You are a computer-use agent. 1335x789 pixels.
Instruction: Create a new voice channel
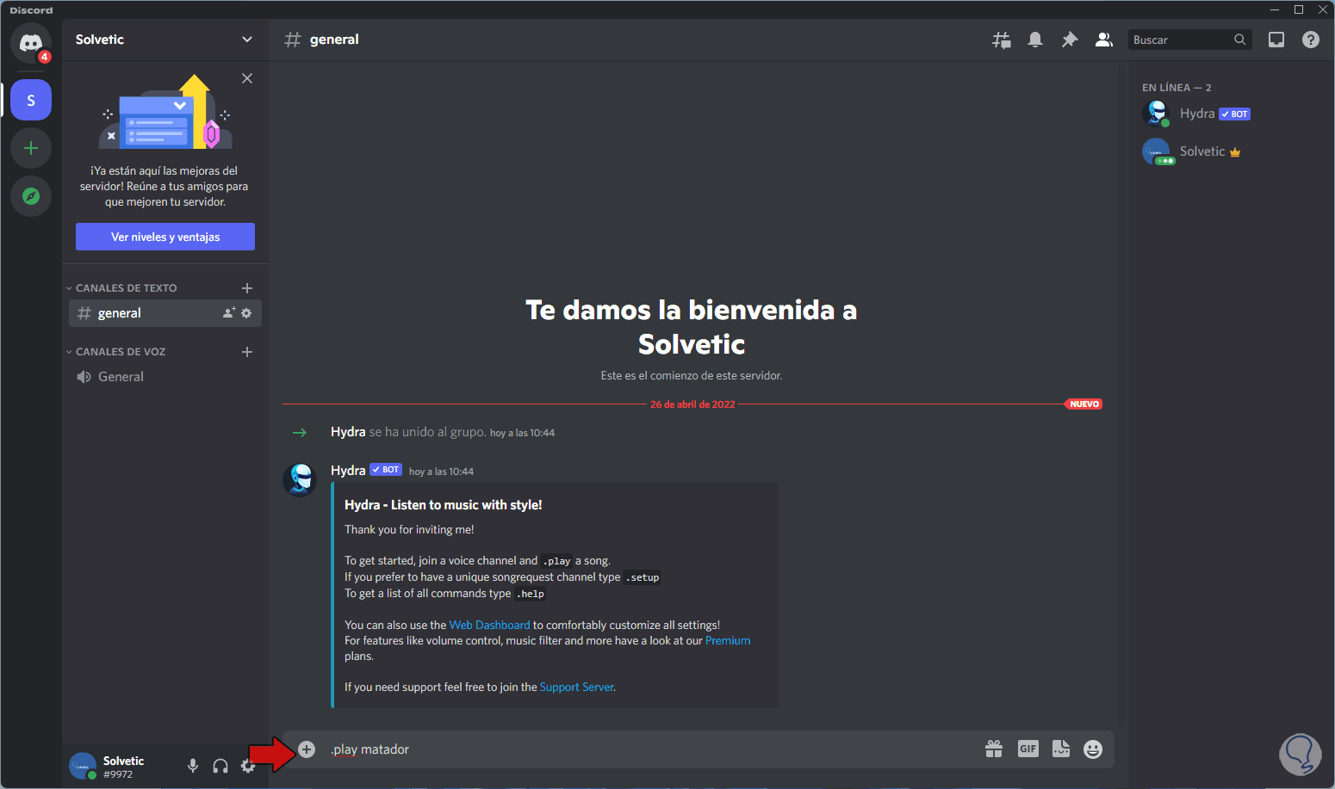pyautogui.click(x=247, y=352)
